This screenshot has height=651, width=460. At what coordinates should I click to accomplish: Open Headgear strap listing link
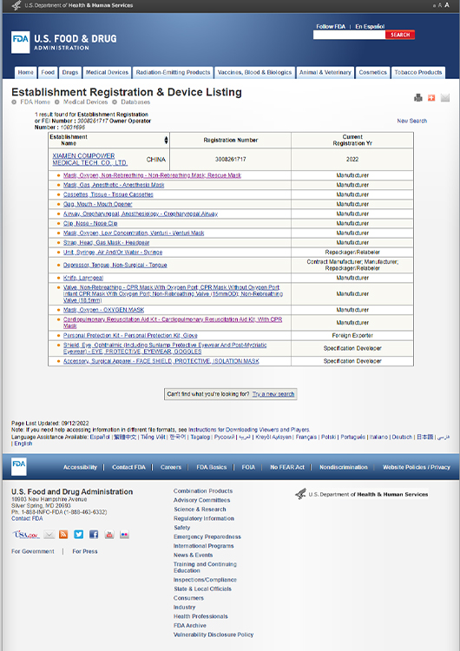[106, 242]
